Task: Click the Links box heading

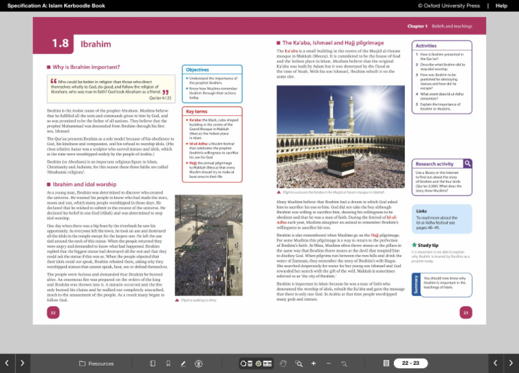Action: click(x=422, y=211)
